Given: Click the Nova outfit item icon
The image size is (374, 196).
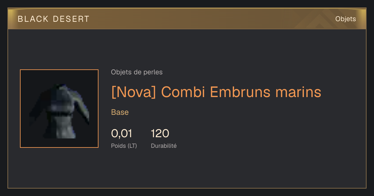Looking at the screenshot, I should [x=59, y=109].
